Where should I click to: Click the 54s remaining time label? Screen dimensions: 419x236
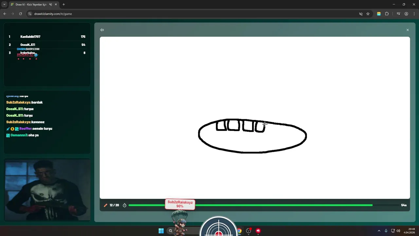coord(404,205)
